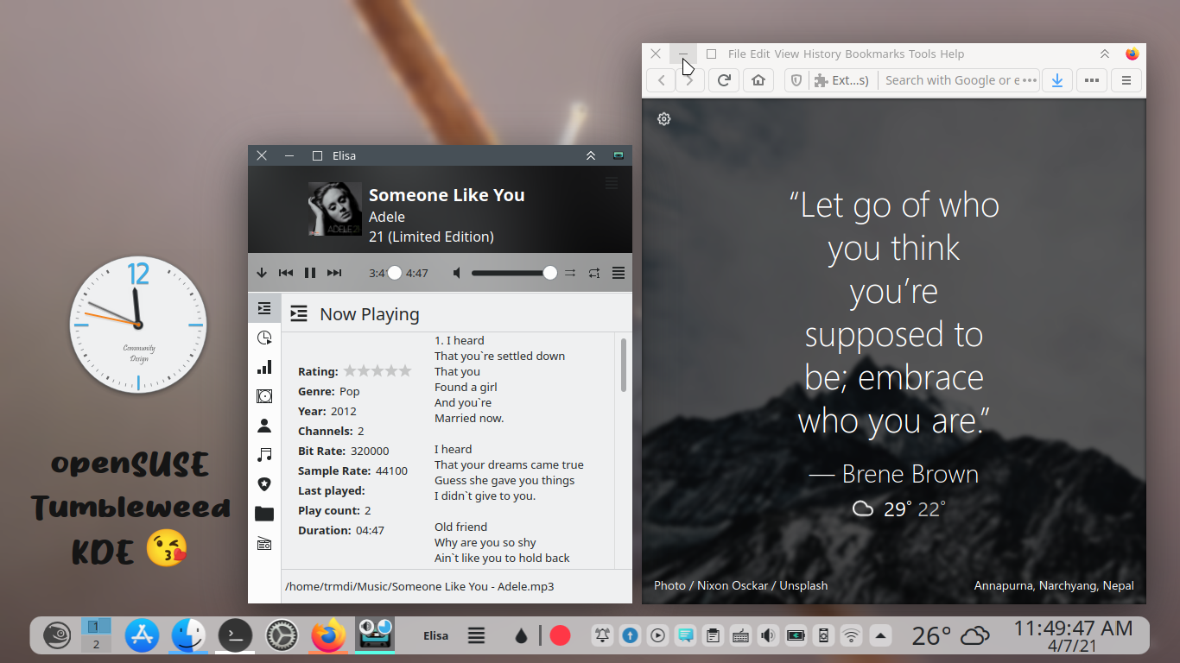Expand hidden system tray icons
The image size is (1180, 663).
[879, 636]
